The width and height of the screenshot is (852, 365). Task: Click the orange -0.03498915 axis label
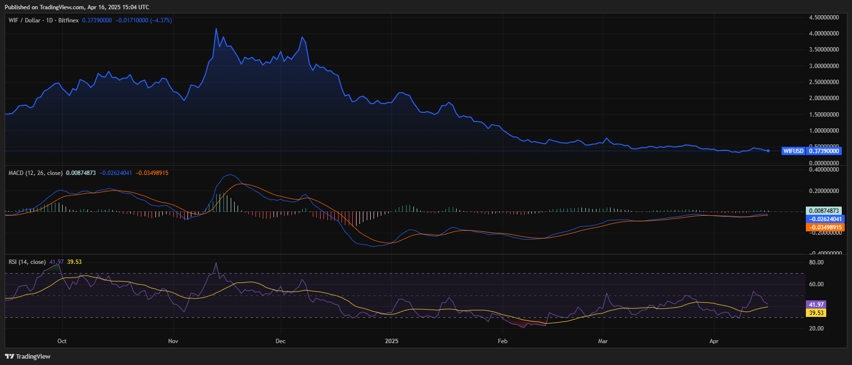[825, 227]
